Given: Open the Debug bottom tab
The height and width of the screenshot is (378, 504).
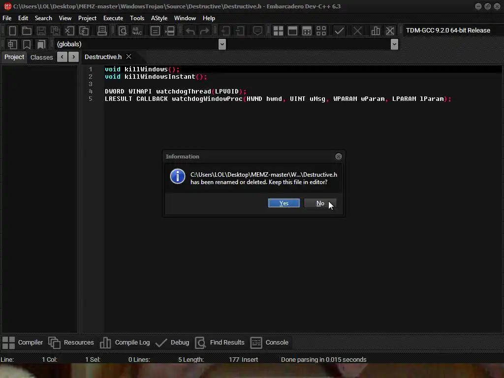Looking at the screenshot, I should point(172,343).
